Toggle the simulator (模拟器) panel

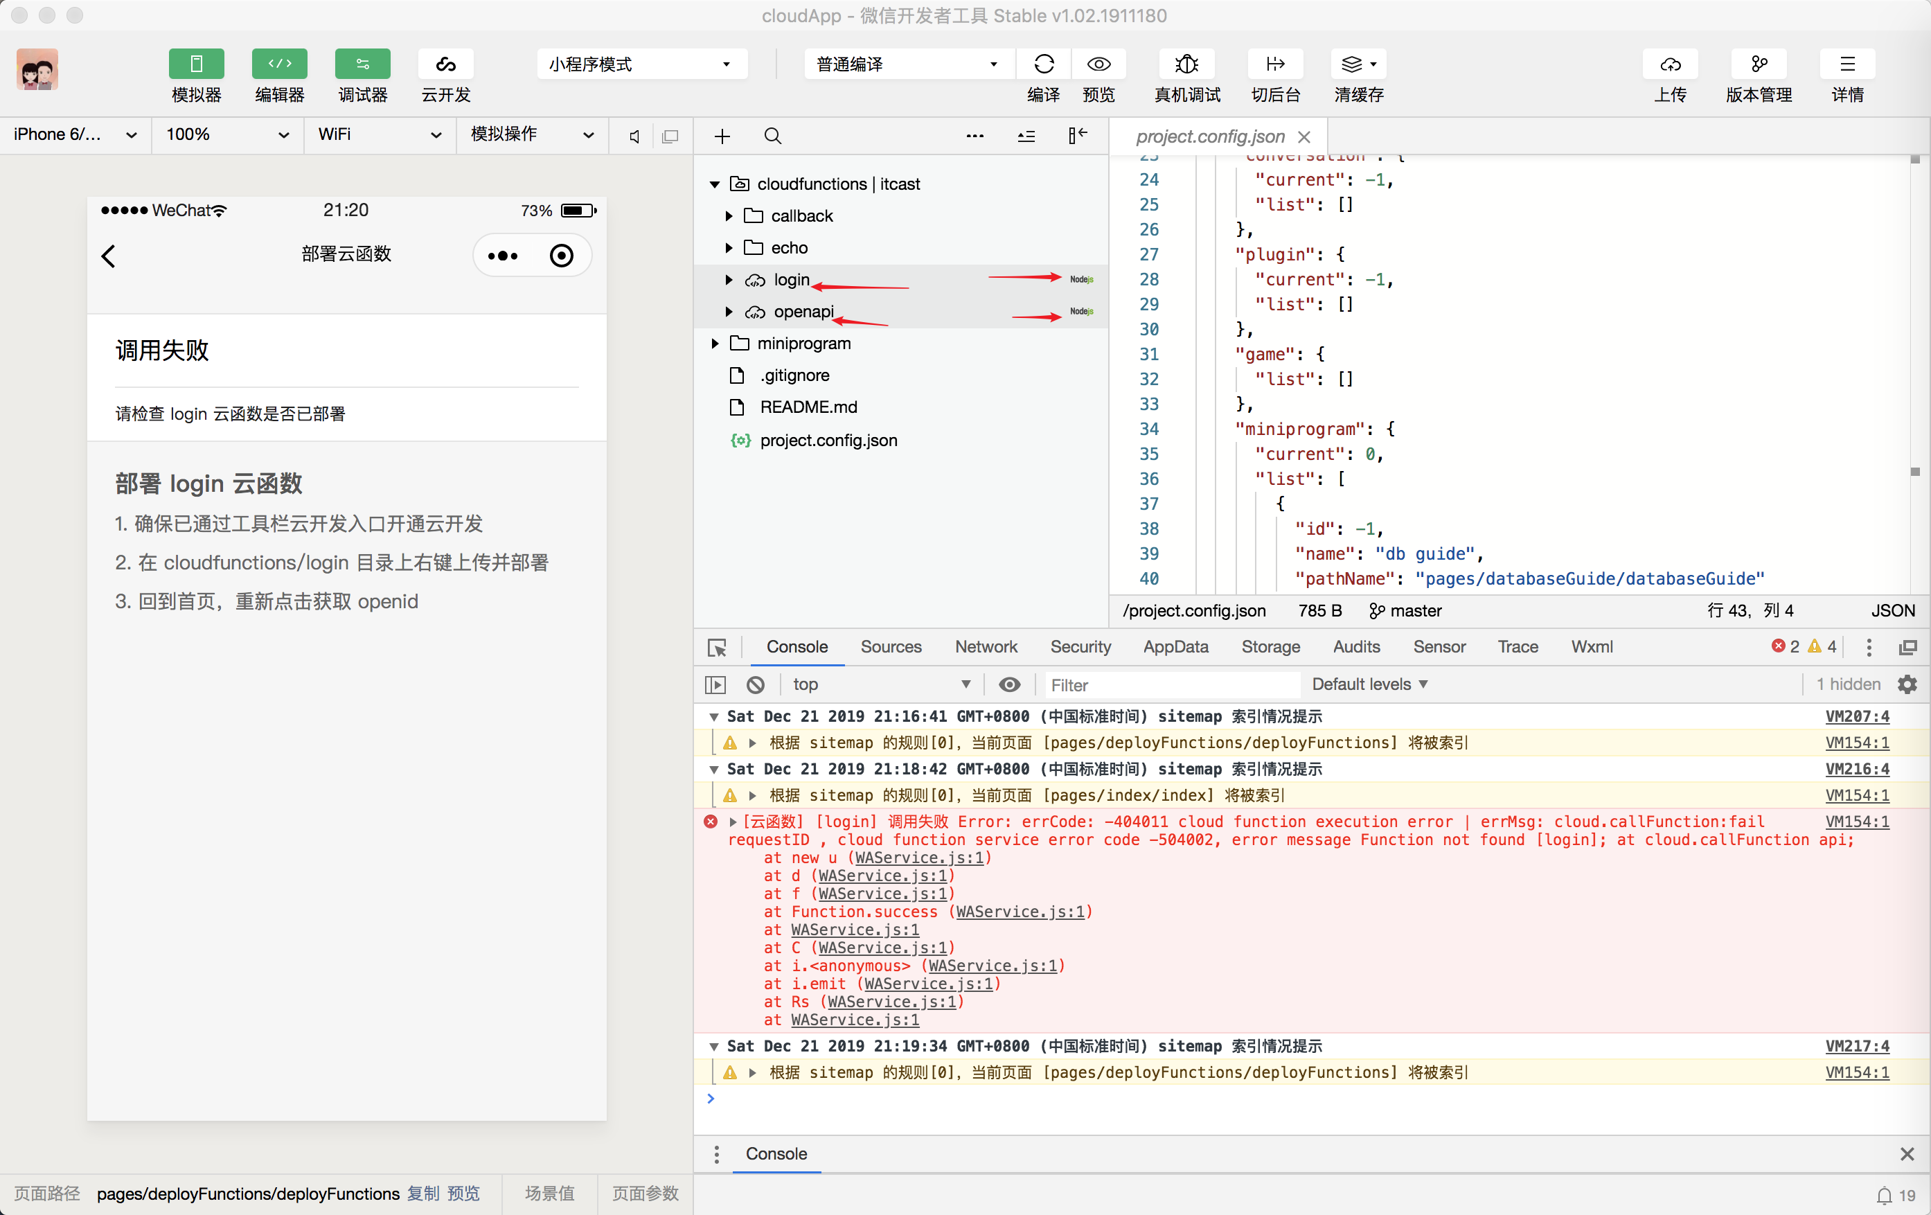[x=196, y=64]
